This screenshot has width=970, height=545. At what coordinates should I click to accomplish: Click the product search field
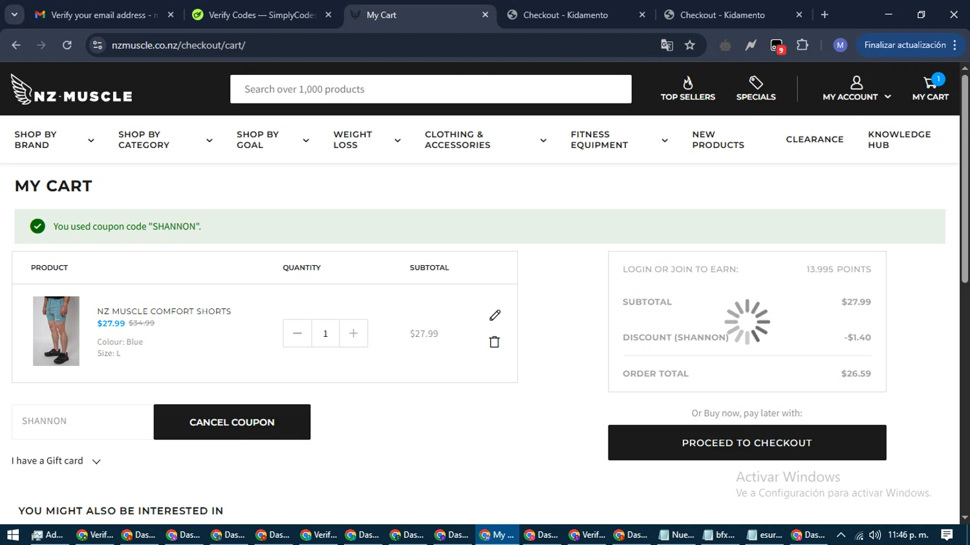(431, 89)
